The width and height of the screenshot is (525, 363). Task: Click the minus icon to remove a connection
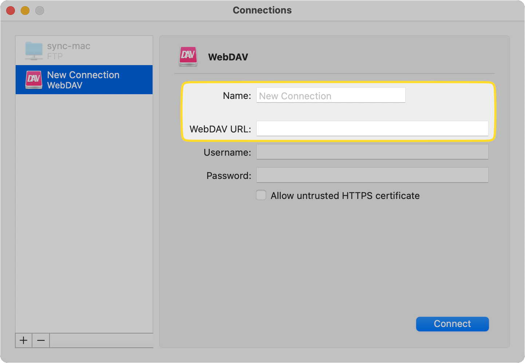pos(41,340)
